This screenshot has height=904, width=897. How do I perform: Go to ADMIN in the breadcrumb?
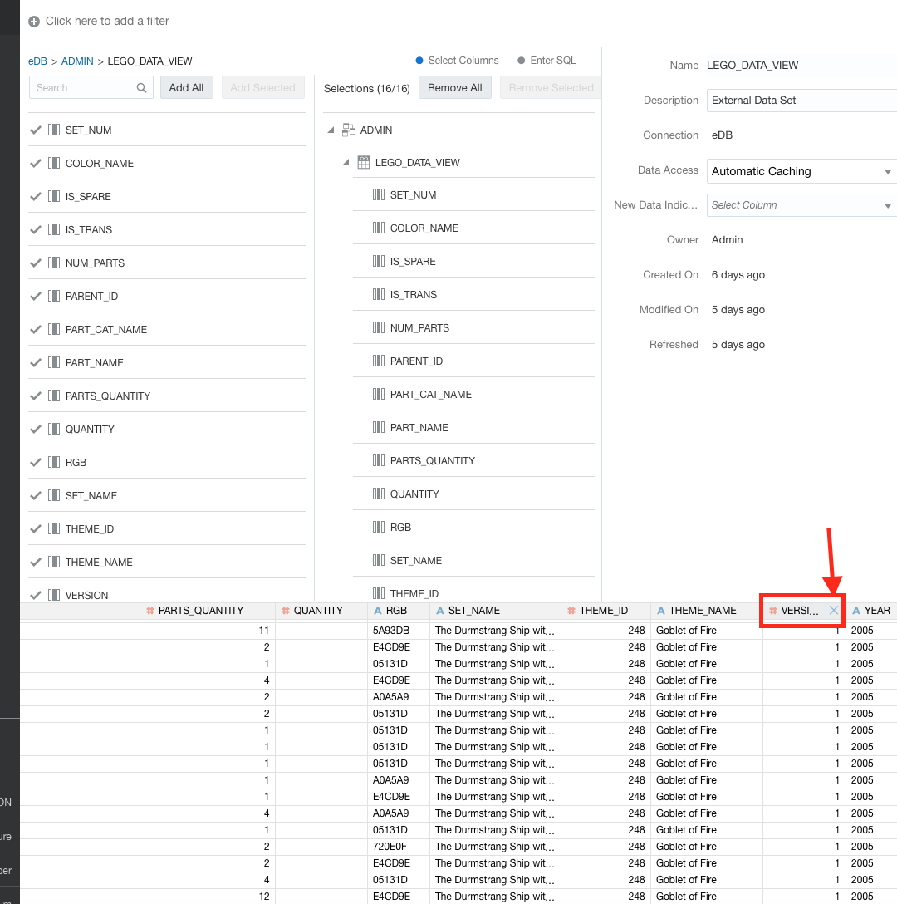(x=77, y=61)
